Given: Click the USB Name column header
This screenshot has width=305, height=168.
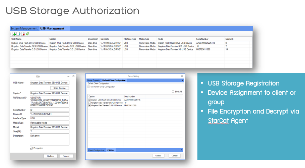Looking at the screenshot, I should [16, 39].
